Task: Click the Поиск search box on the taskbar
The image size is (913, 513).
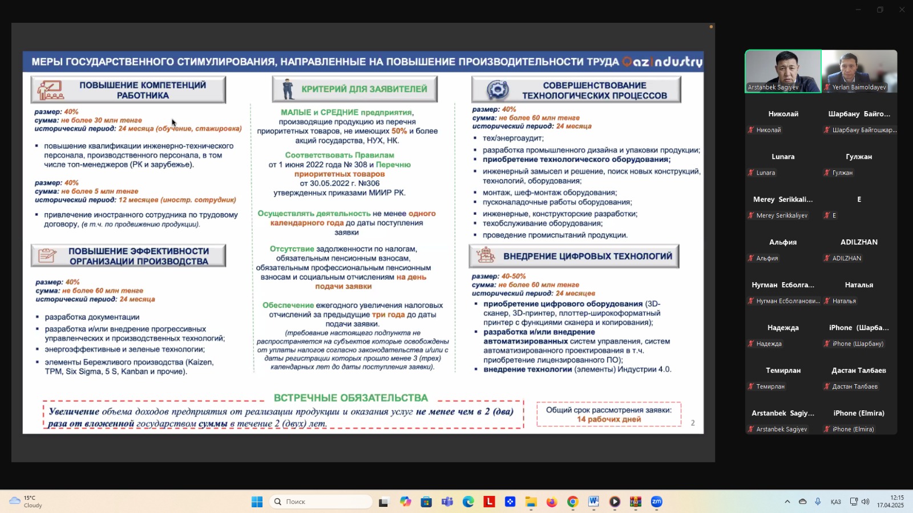Action: 321,502
